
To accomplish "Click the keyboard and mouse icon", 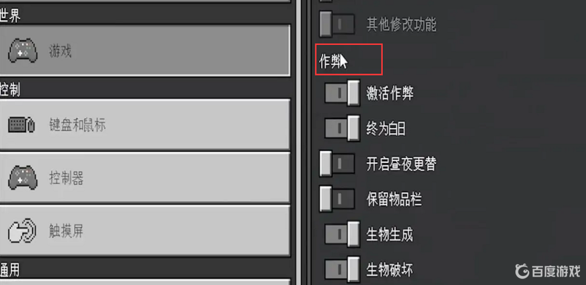I will [22, 125].
